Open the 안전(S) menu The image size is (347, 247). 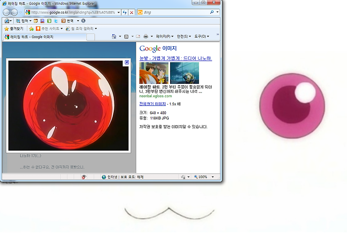(184, 36)
